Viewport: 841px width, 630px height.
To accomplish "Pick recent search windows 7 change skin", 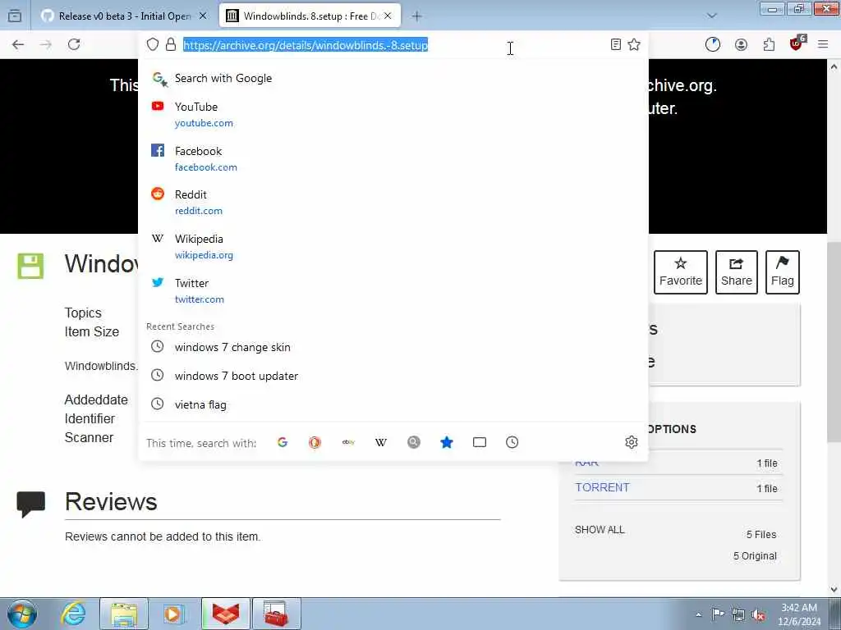I will (x=393, y=347).
